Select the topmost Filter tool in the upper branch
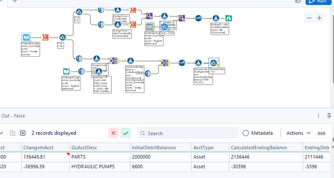The image size is (334, 178). pos(79,12)
